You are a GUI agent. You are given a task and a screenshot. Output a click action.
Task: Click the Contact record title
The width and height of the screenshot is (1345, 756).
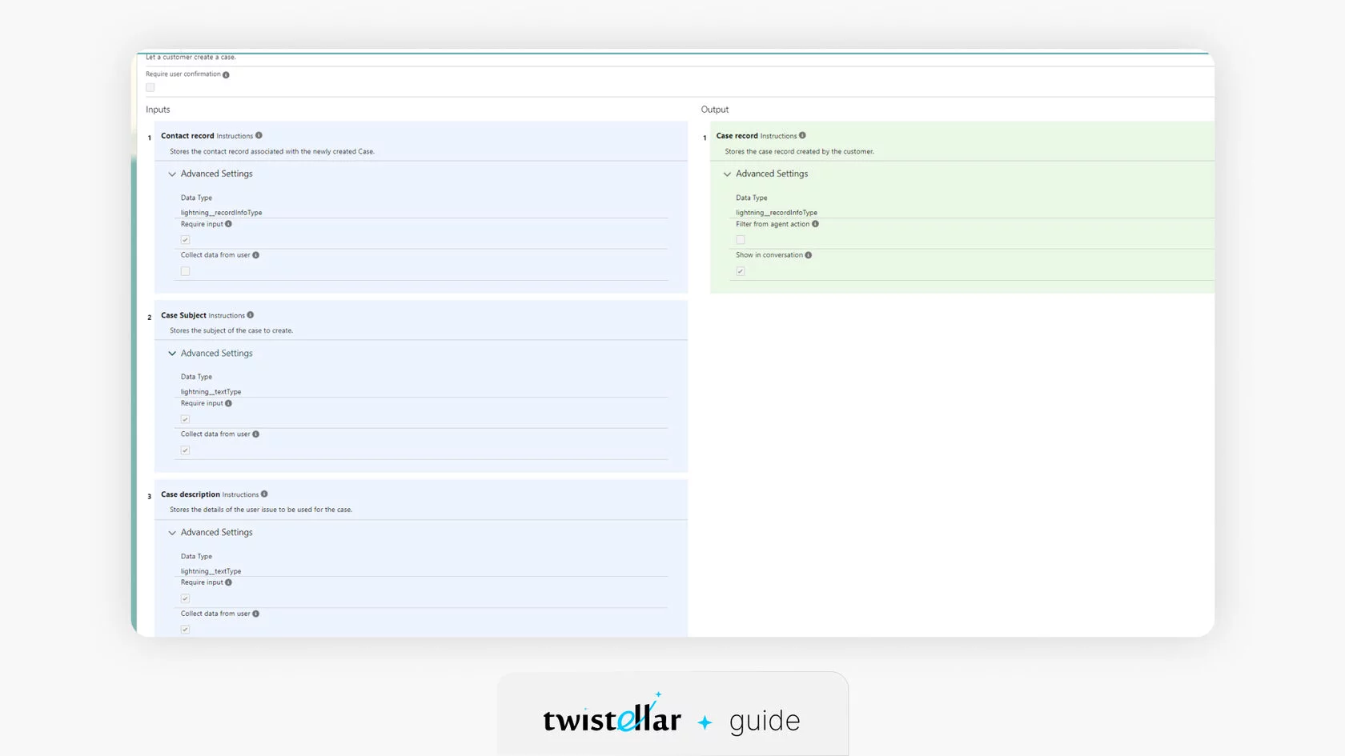[x=187, y=136]
